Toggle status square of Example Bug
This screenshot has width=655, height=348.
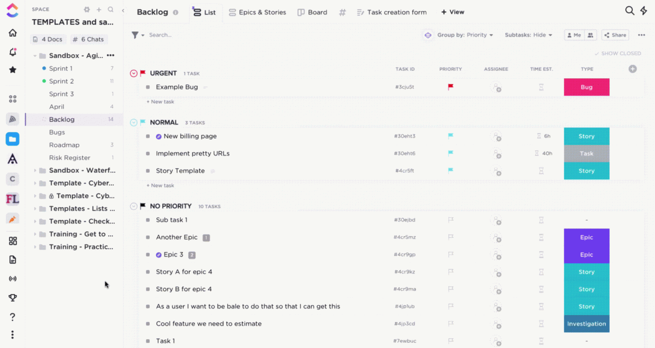pyautogui.click(x=148, y=87)
